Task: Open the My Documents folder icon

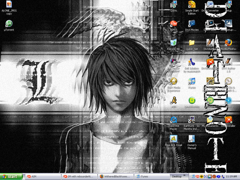Action: (x=210, y=120)
